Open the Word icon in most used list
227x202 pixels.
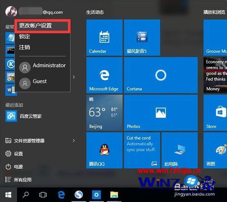pos(11,90)
